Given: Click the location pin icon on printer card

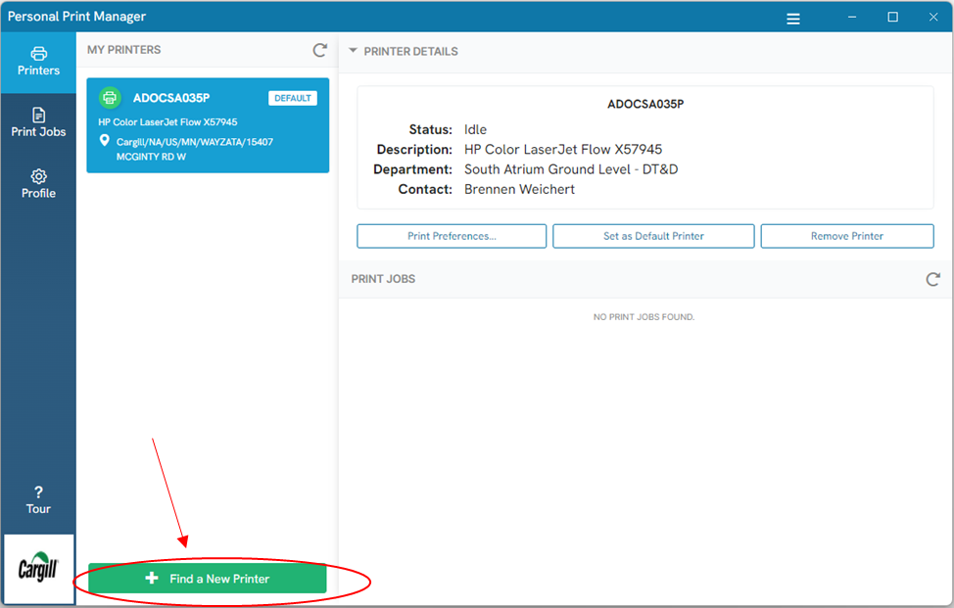Looking at the screenshot, I should click(x=105, y=140).
